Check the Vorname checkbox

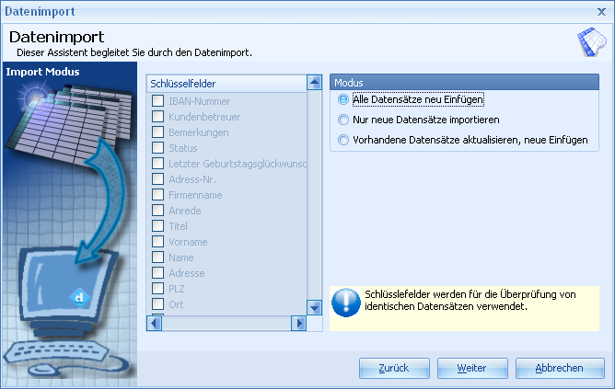pos(157,242)
